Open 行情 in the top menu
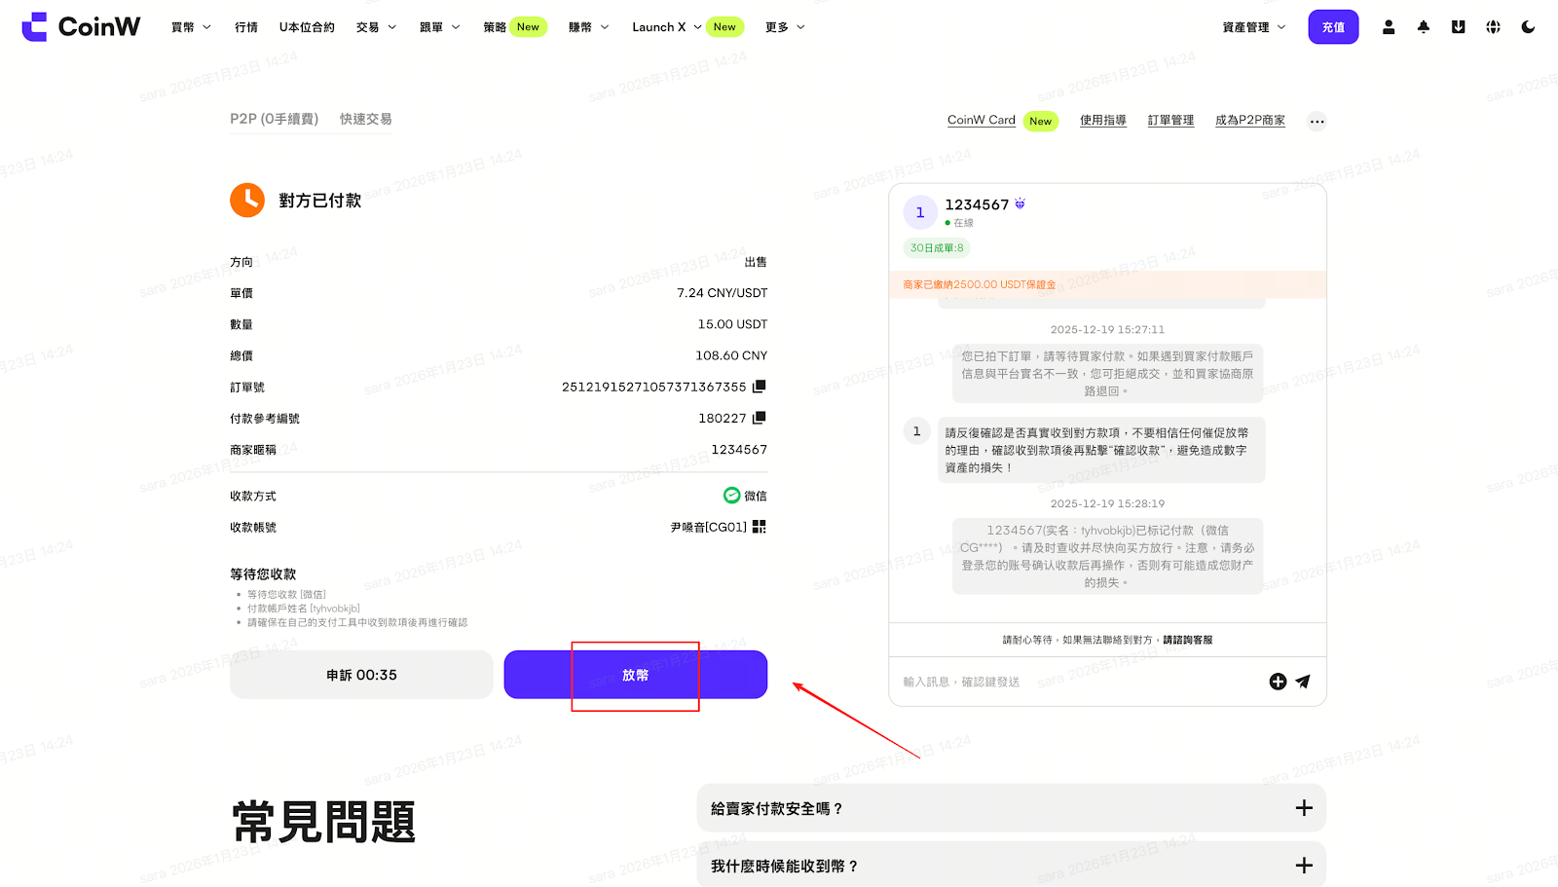 click(x=246, y=27)
